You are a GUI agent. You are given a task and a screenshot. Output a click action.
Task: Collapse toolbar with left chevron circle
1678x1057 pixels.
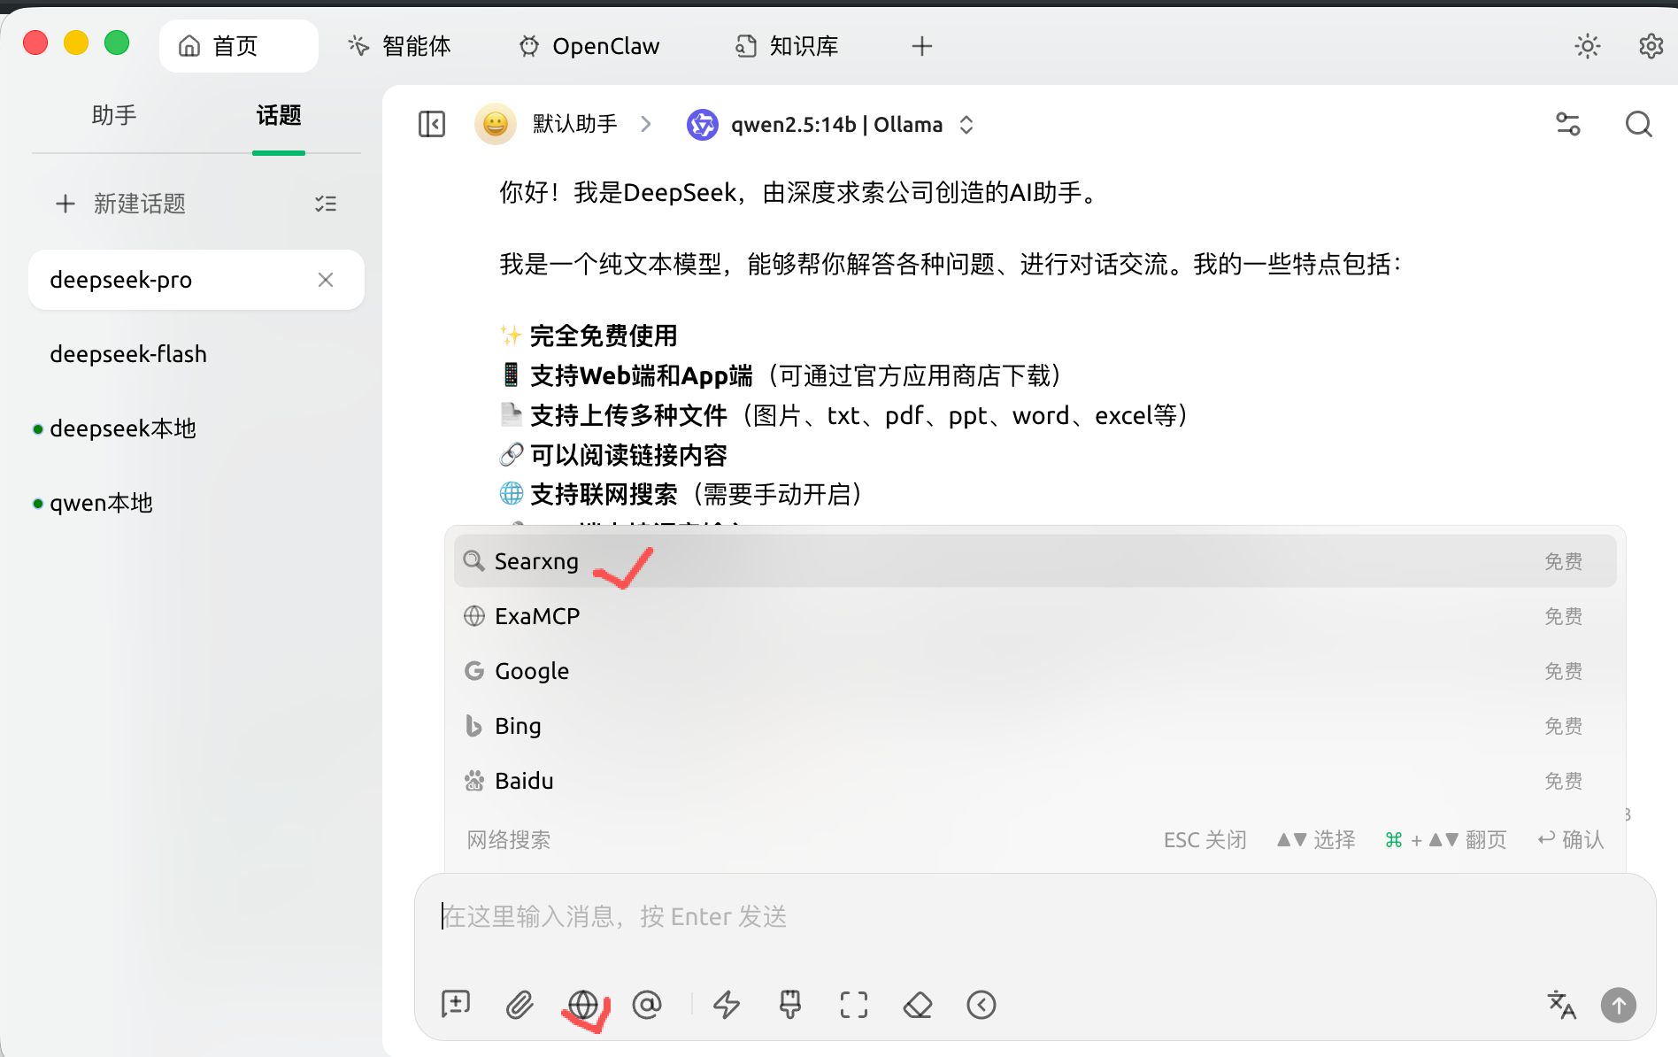click(981, 1005)
